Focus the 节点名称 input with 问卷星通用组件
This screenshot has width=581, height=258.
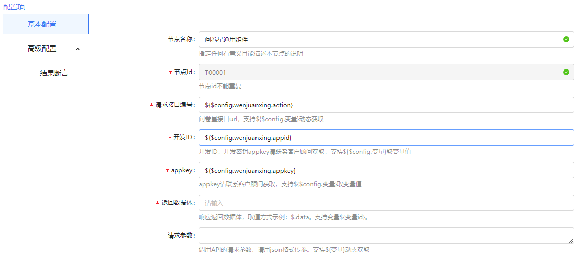pos(378,39)
